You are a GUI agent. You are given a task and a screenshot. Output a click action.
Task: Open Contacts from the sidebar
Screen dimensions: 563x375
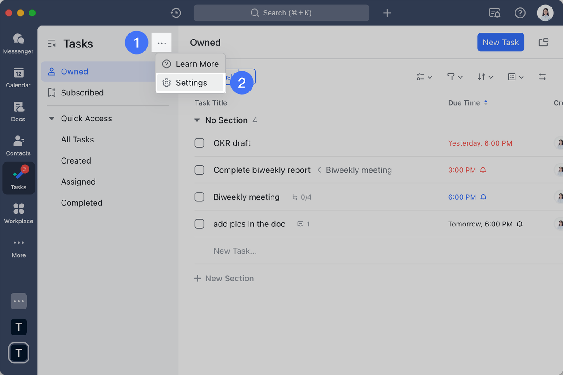[x=18, y=145]
